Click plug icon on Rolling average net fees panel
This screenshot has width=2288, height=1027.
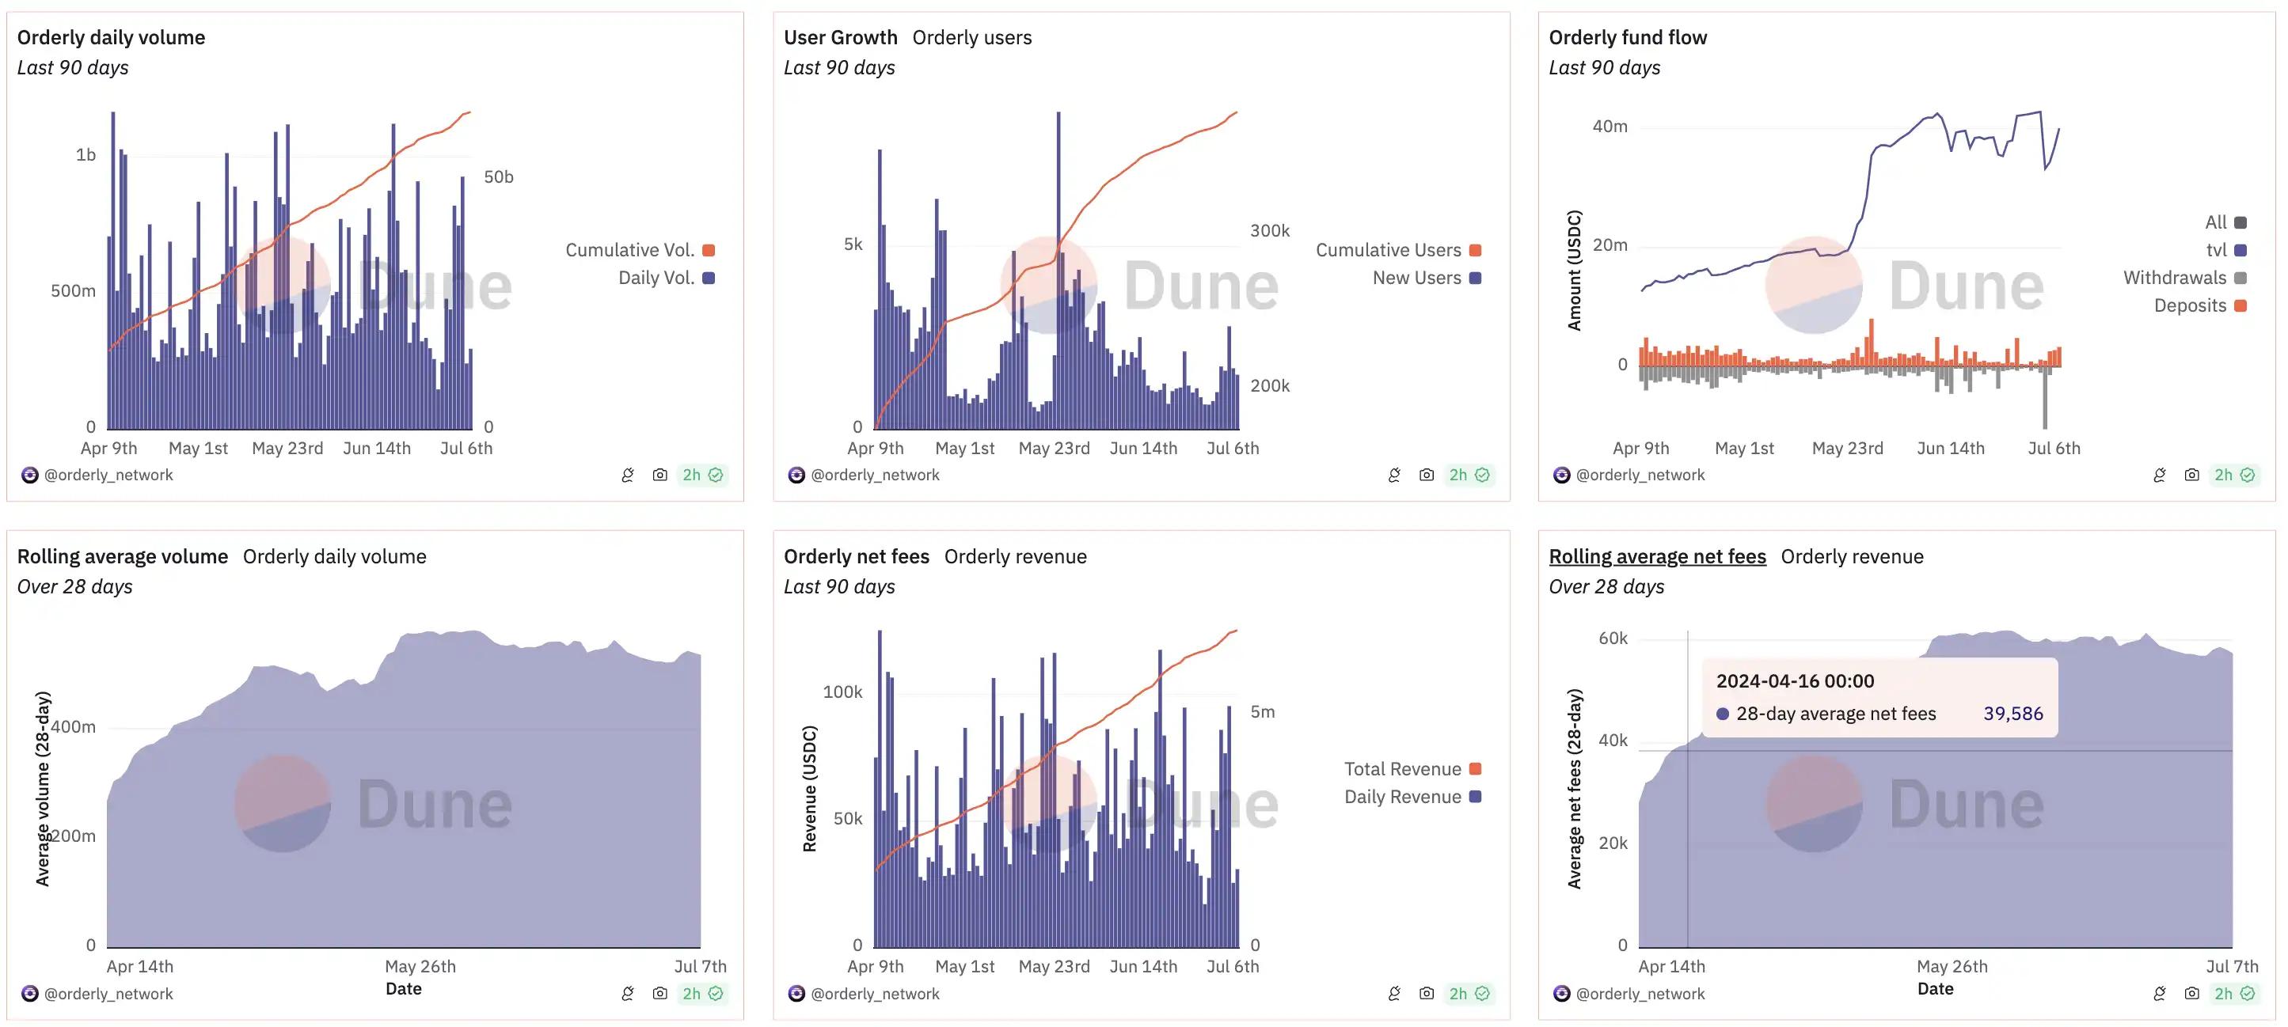pos(2160,993)
